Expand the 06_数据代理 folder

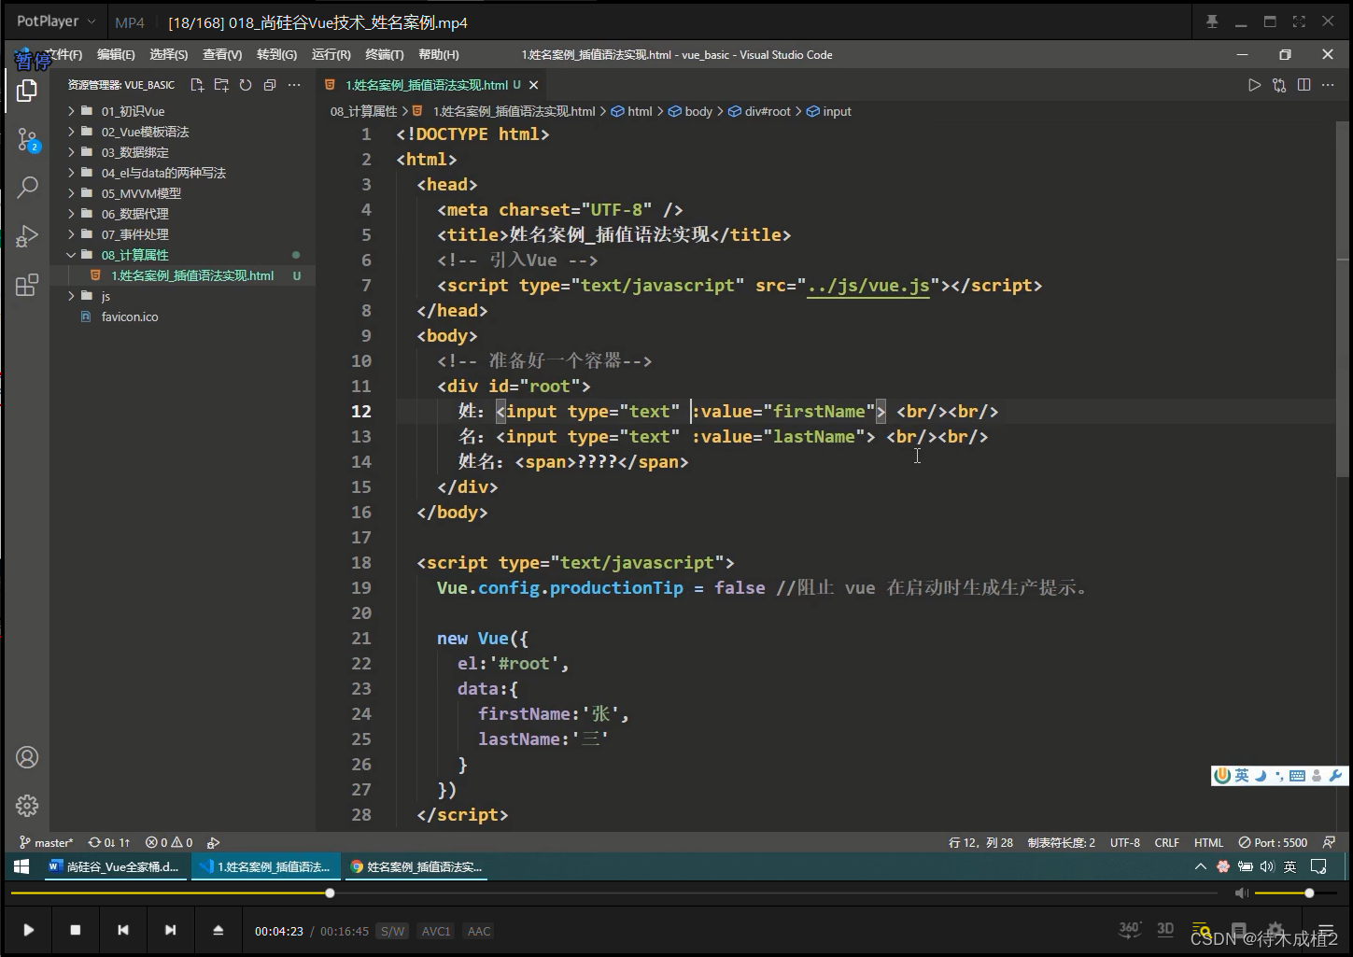click(x=134, y=214)
